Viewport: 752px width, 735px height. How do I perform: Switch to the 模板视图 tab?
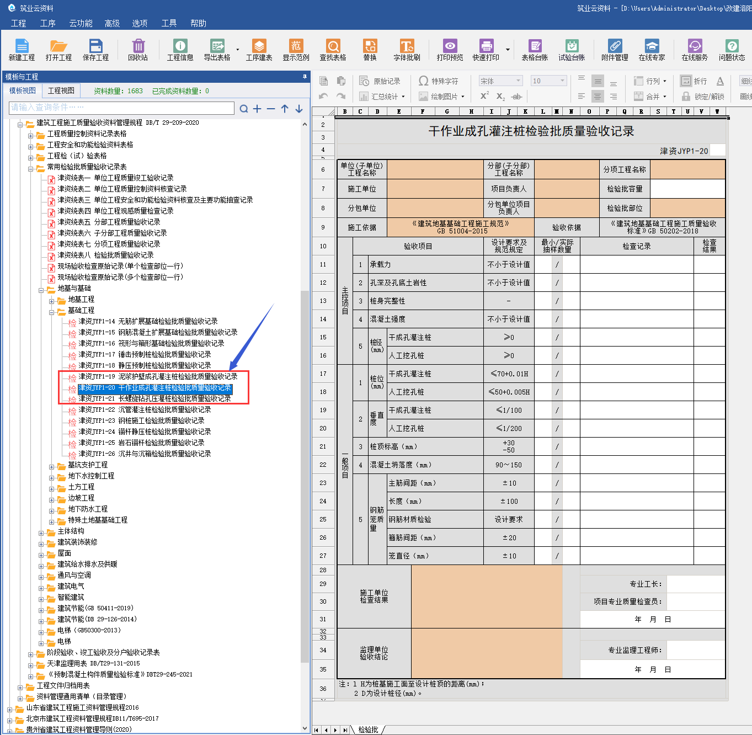[x=23, y=90]
